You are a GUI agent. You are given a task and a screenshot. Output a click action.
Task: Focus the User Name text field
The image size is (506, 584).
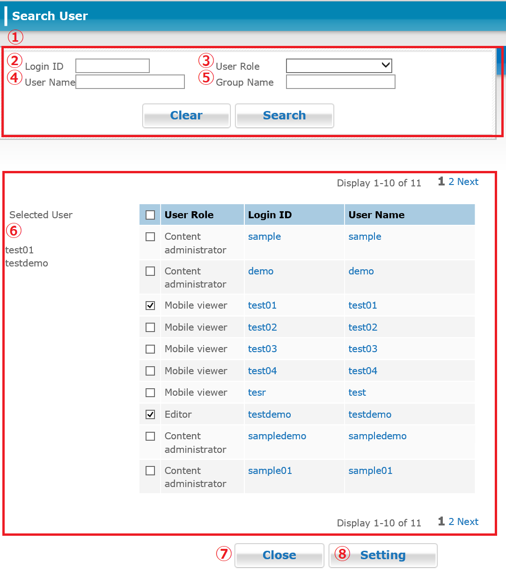130,82
